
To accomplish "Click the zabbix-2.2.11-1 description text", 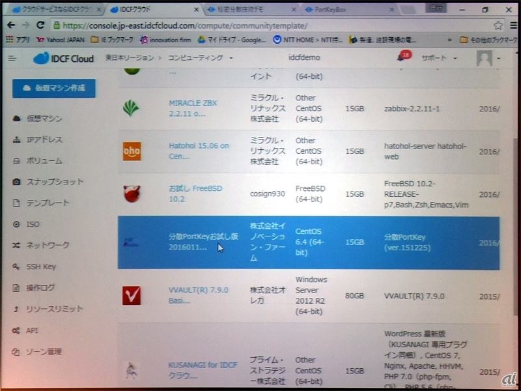I will [412, 109].
